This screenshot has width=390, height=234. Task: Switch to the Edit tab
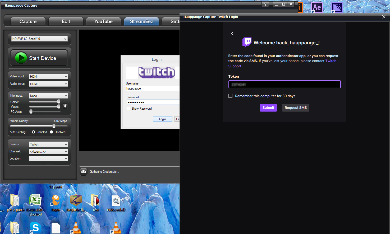pyautogui.click(x=66, y=22)
